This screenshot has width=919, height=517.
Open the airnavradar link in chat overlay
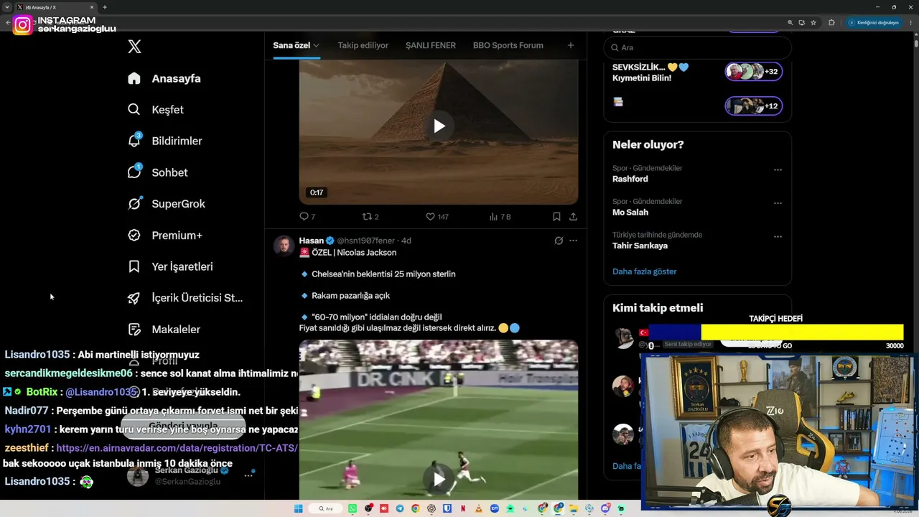point(177,448)
